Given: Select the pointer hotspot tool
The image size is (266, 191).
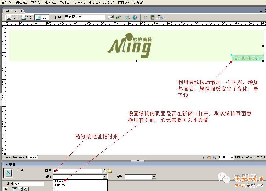Looking at the screenshot, I should click(x=6, y=189).
